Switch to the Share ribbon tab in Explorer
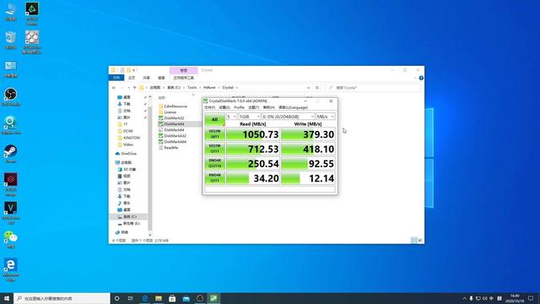 click(x=146, y=78)
